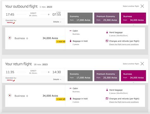Image resolution: width=150 pixels, height=114 pixels.
Task: Click the return flight Cabin airplane icon
Action: (x=71, y=88)
